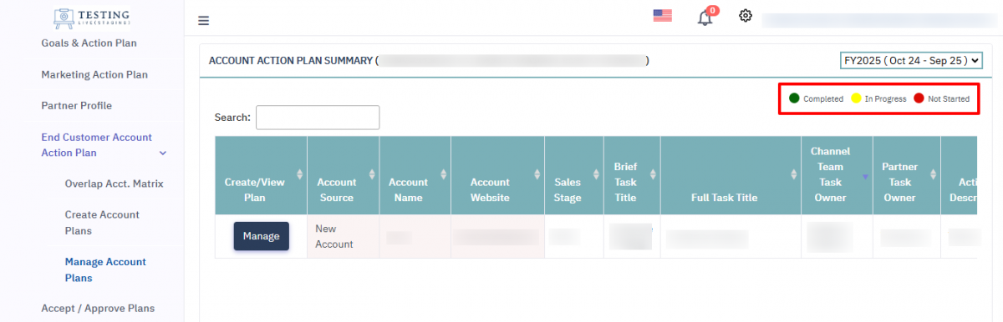This screenshot has height=322, width=1003.
Task: Open the notifications bell
Action: [705, 18]
